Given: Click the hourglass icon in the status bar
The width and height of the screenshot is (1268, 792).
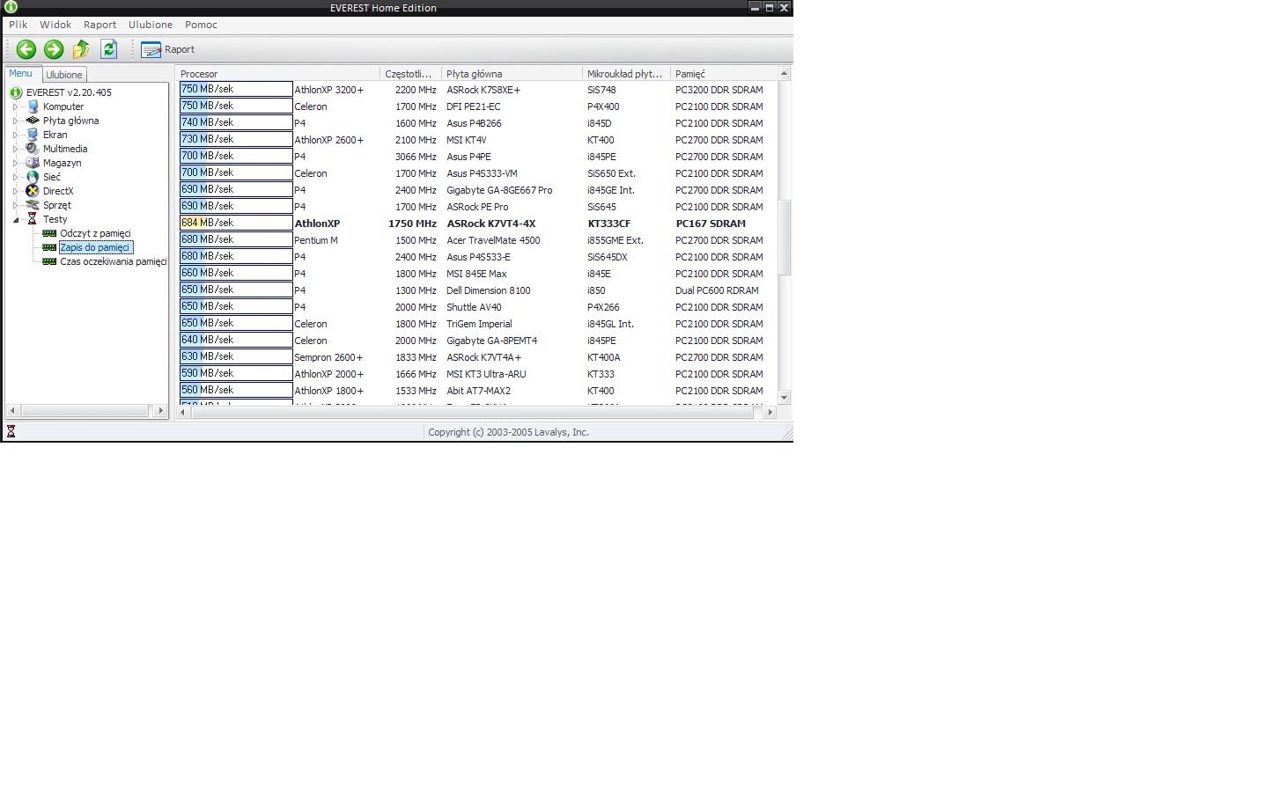Looking at the screenshot, I should (11, 431).
